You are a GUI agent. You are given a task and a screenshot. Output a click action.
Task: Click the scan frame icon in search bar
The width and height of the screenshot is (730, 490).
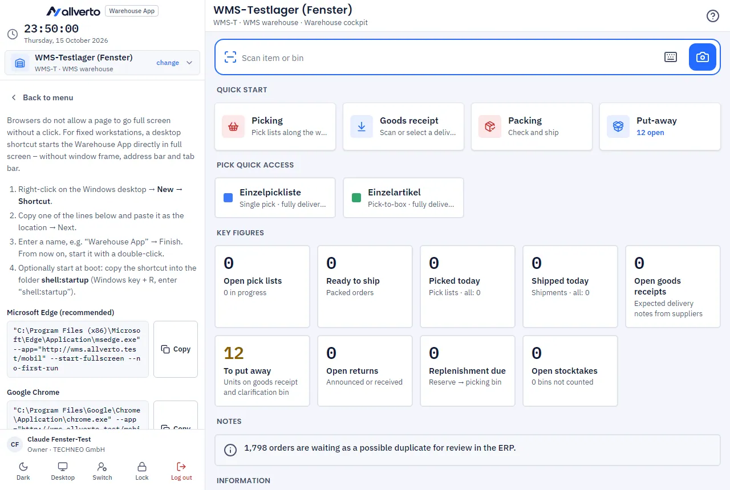coord(230,57)
